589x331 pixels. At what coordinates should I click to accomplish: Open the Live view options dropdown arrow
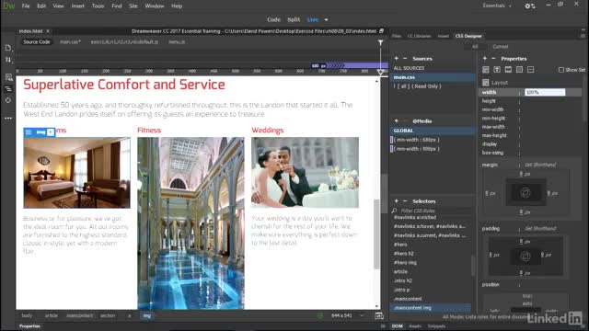click(x=326, y=20)
